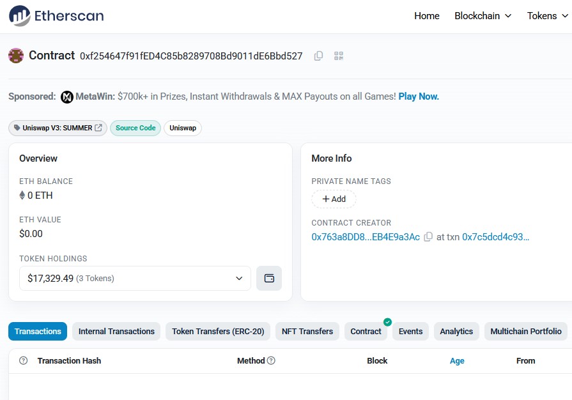Click the Transaction Hash help icon
The width and height of the screenshot is (572, 400).
[x=24, y=361]
